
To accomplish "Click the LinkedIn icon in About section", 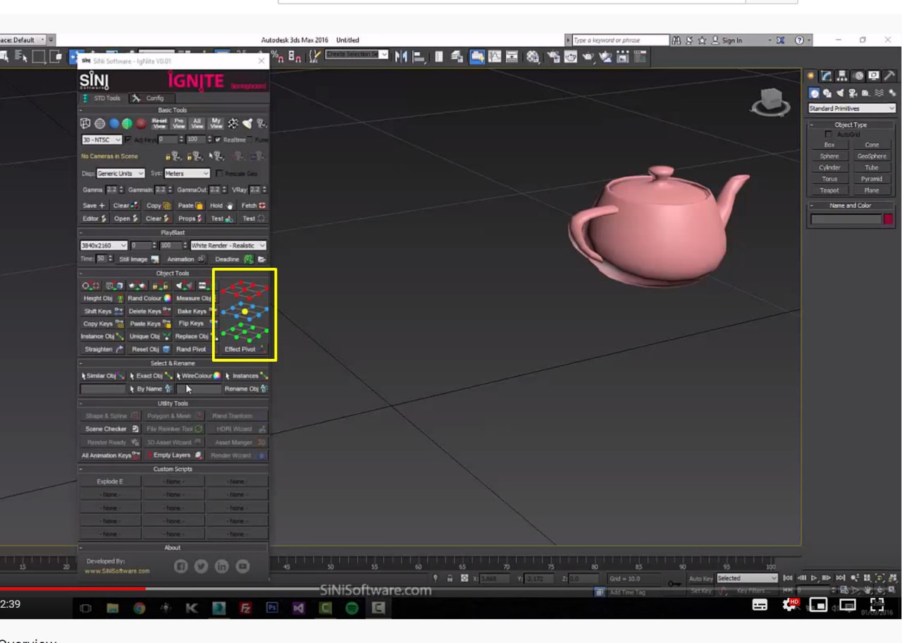I will pos(221,566).
